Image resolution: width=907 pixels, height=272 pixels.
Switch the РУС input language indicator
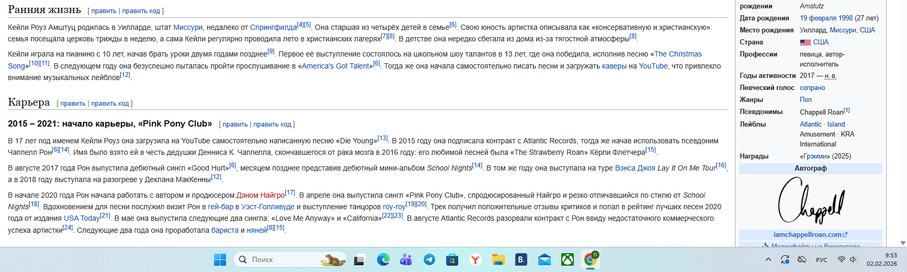tap(822, 259)
